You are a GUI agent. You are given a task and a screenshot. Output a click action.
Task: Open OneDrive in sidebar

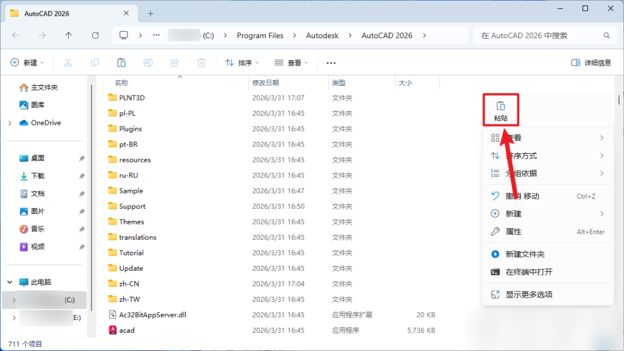pos(40,123)
